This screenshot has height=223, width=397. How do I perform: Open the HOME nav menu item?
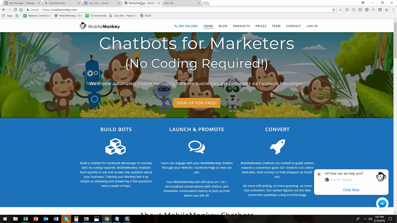pyautogui.click(x=208, y=26)
